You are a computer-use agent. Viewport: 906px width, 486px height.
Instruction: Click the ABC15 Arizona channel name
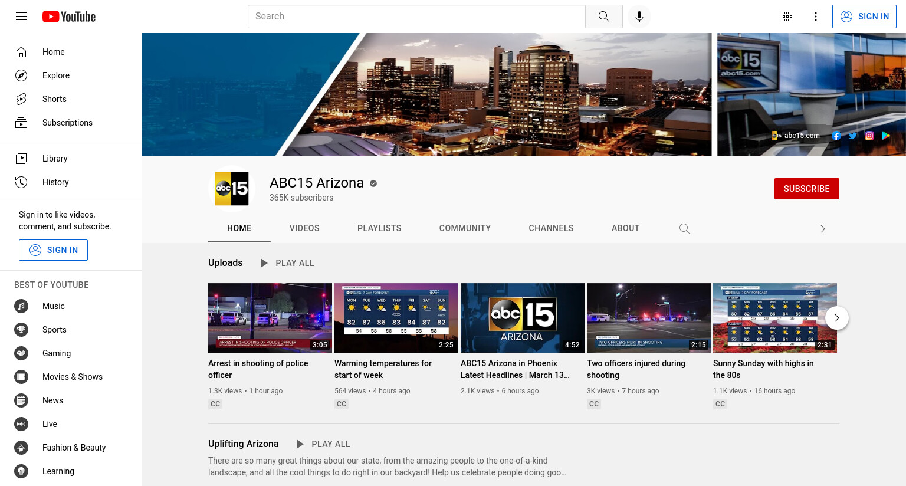coord(317,183)
